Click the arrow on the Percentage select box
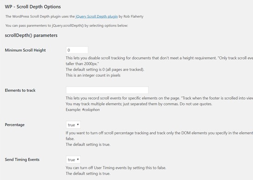The height and width of the screenshot is (180, 253). tap(78, 124)
